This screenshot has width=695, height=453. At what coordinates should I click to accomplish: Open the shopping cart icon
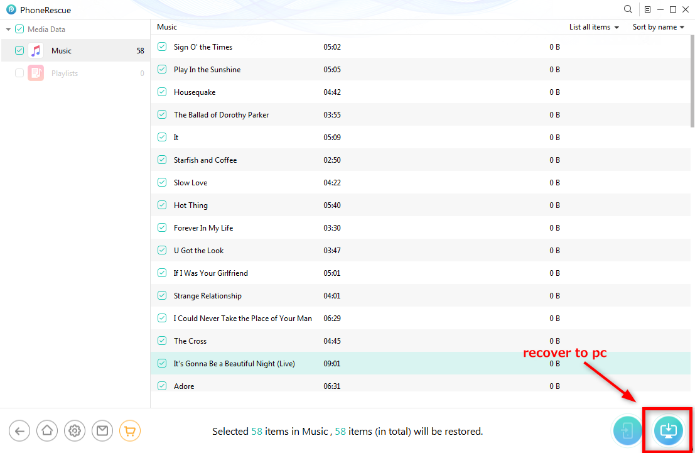[x=130, y=431]
